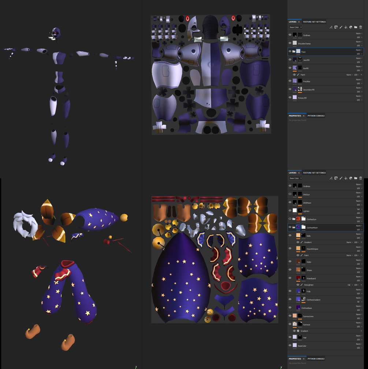Switch to Texture Set Settings tab in upper panel
368x369 pixels.
click(x=314, y=22)
